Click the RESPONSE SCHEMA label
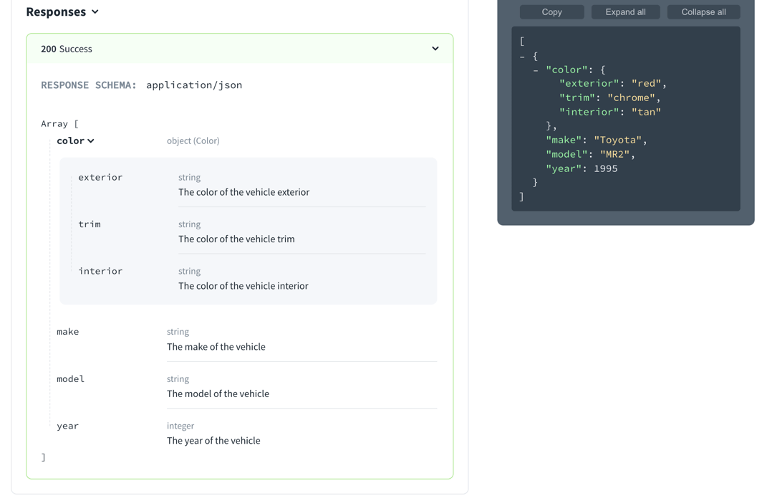757x501 pixels. pyautogui.click(x=89, y=85)
